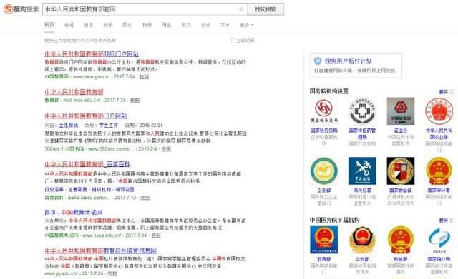The height and width of the screenshot is (279, 458).
Task: Click the 证监会 name link
Action: (x=401, y=131)
